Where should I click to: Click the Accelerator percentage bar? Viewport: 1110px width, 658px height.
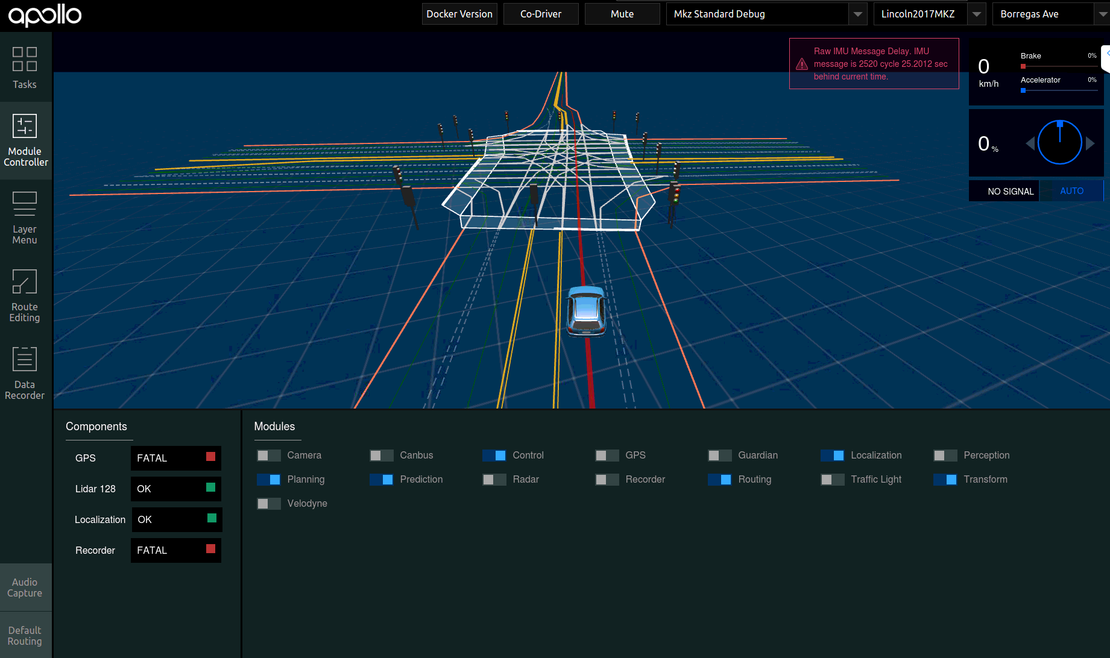pos(1059,90)
